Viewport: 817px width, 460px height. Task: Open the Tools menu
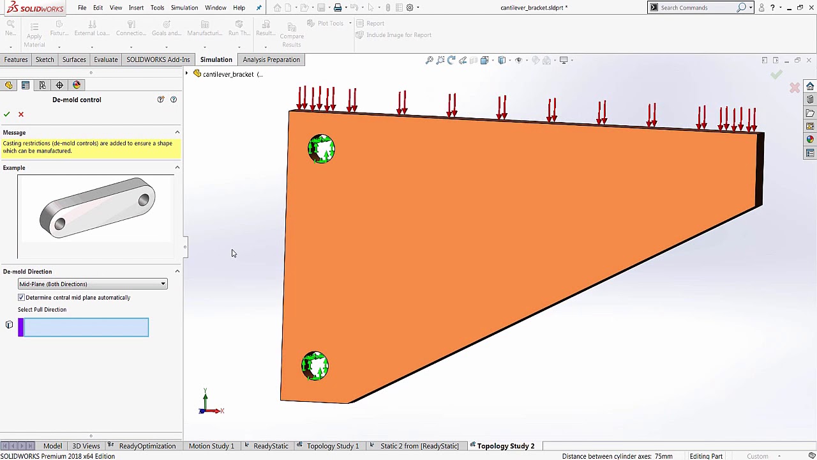157,8
